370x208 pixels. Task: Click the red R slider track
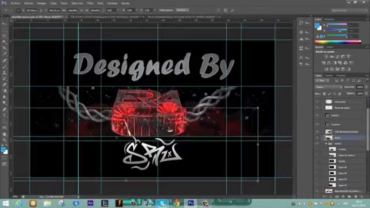337,25
